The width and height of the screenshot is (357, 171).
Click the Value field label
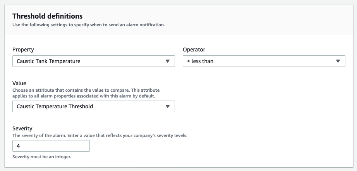point(19,83)
